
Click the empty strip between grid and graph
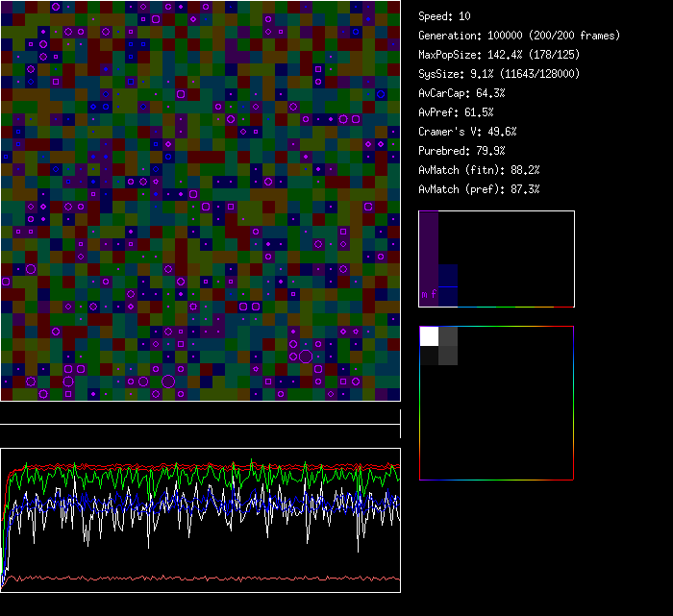click(200, 413)
